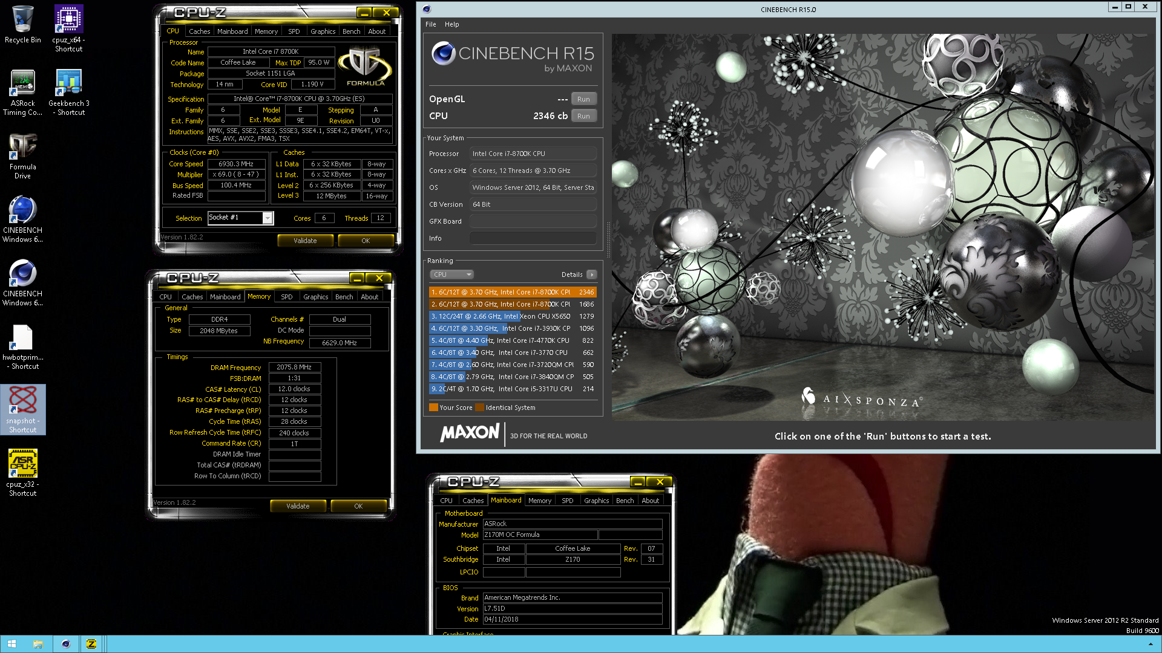Select ranking row Core i7-3930K
Screen dimensions: 1162x653
point(513,328)
